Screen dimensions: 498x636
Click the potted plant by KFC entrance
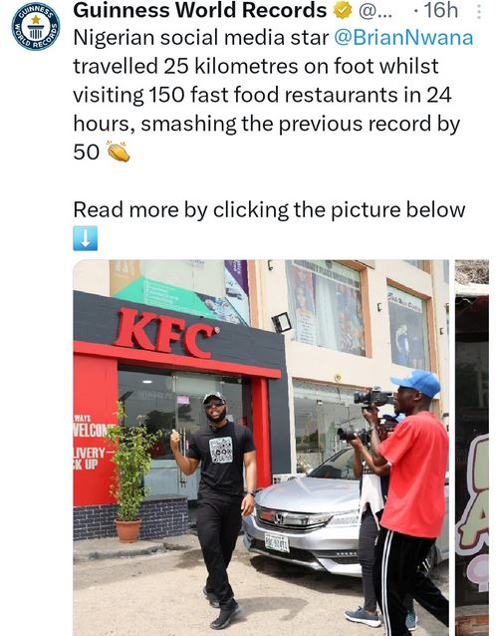coord(129,473)
